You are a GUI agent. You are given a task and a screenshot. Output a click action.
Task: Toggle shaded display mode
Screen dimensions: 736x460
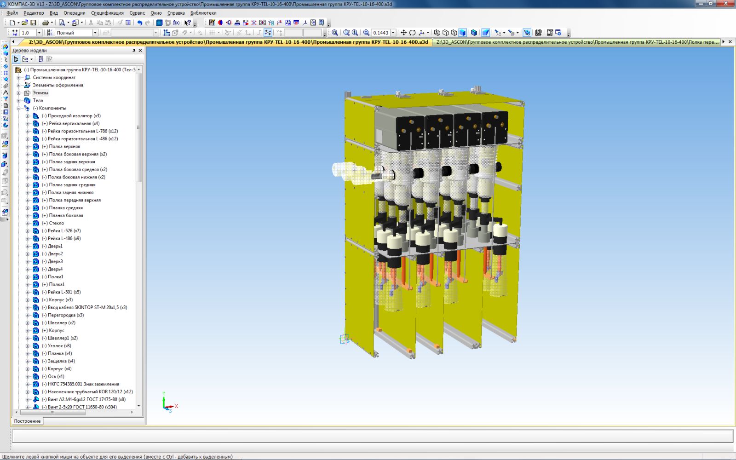tap(463, 33)
